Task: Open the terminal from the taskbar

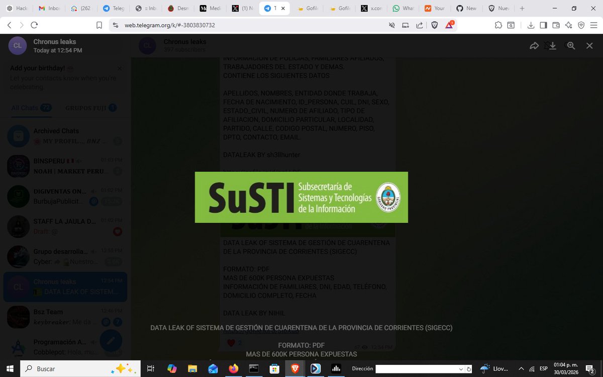Action: pos(254,368)
